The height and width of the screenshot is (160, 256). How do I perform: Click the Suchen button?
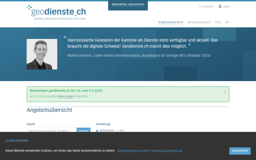coord(84,130)
